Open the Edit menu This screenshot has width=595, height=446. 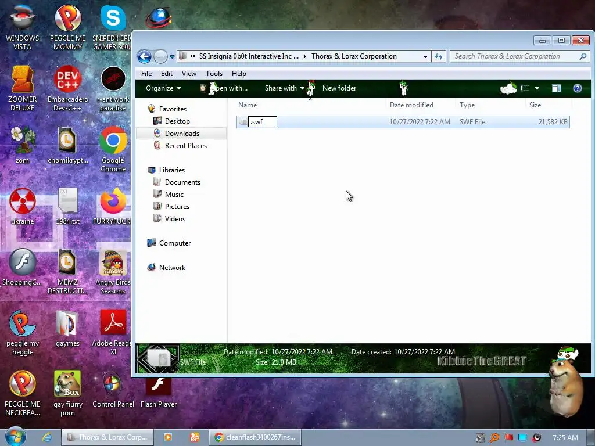coord(167,74)
